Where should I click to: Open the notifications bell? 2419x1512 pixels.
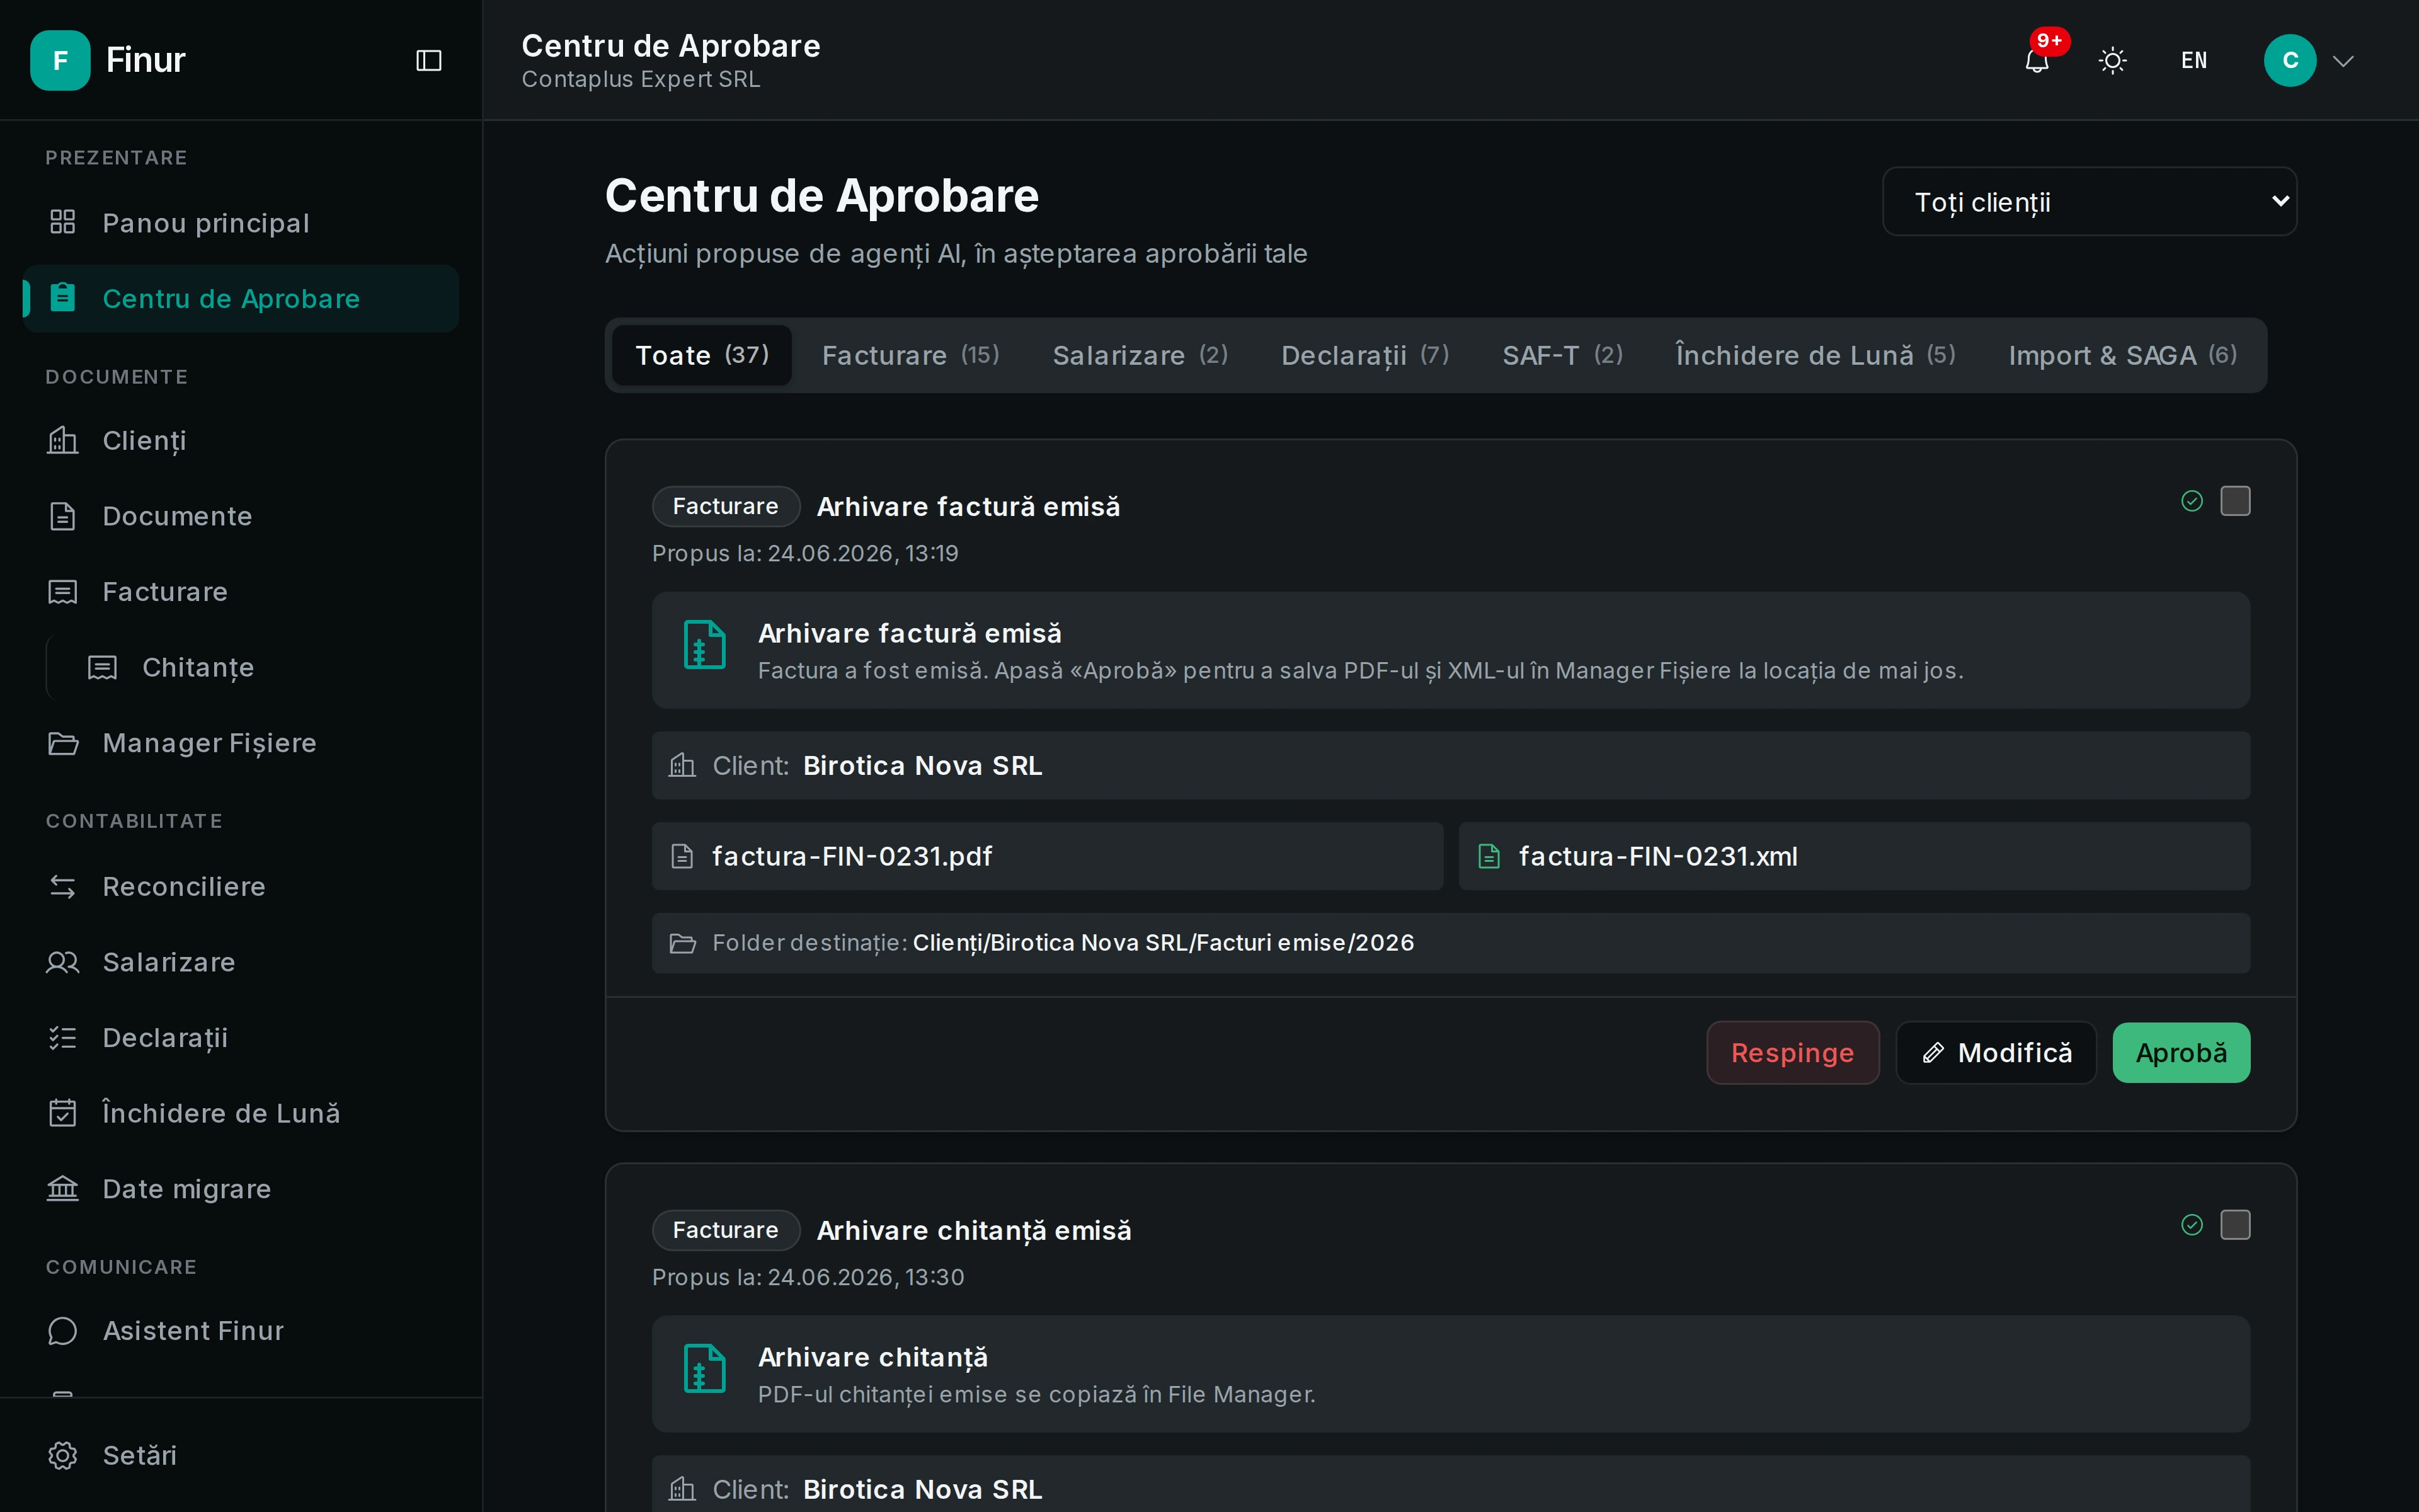click(x=2036, y=61)
